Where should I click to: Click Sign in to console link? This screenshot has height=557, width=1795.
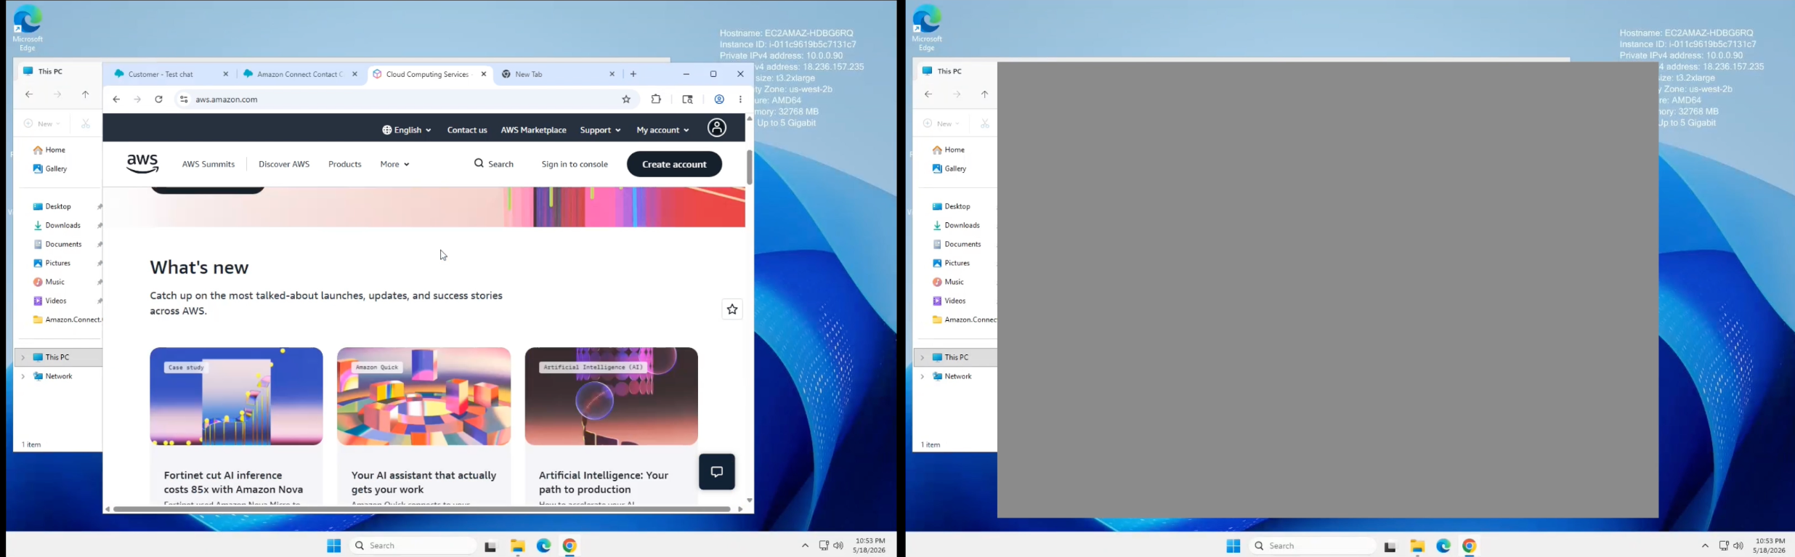point(575,164)
